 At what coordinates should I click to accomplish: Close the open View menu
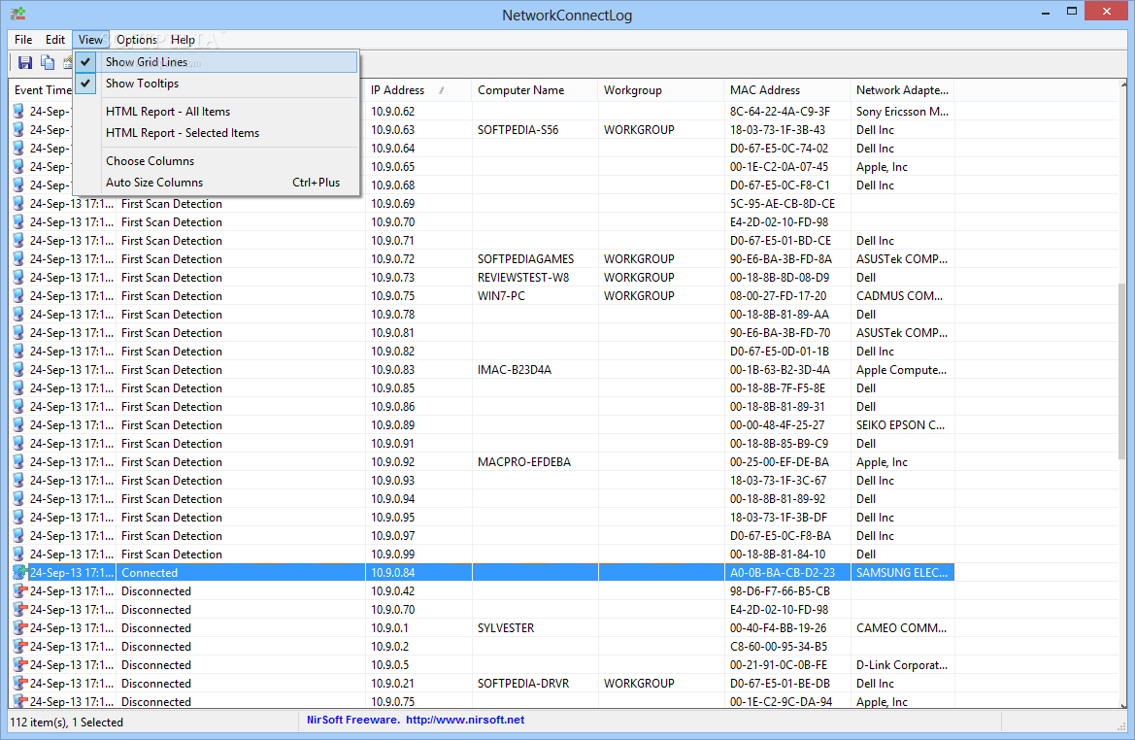click(x=90, y=40)
